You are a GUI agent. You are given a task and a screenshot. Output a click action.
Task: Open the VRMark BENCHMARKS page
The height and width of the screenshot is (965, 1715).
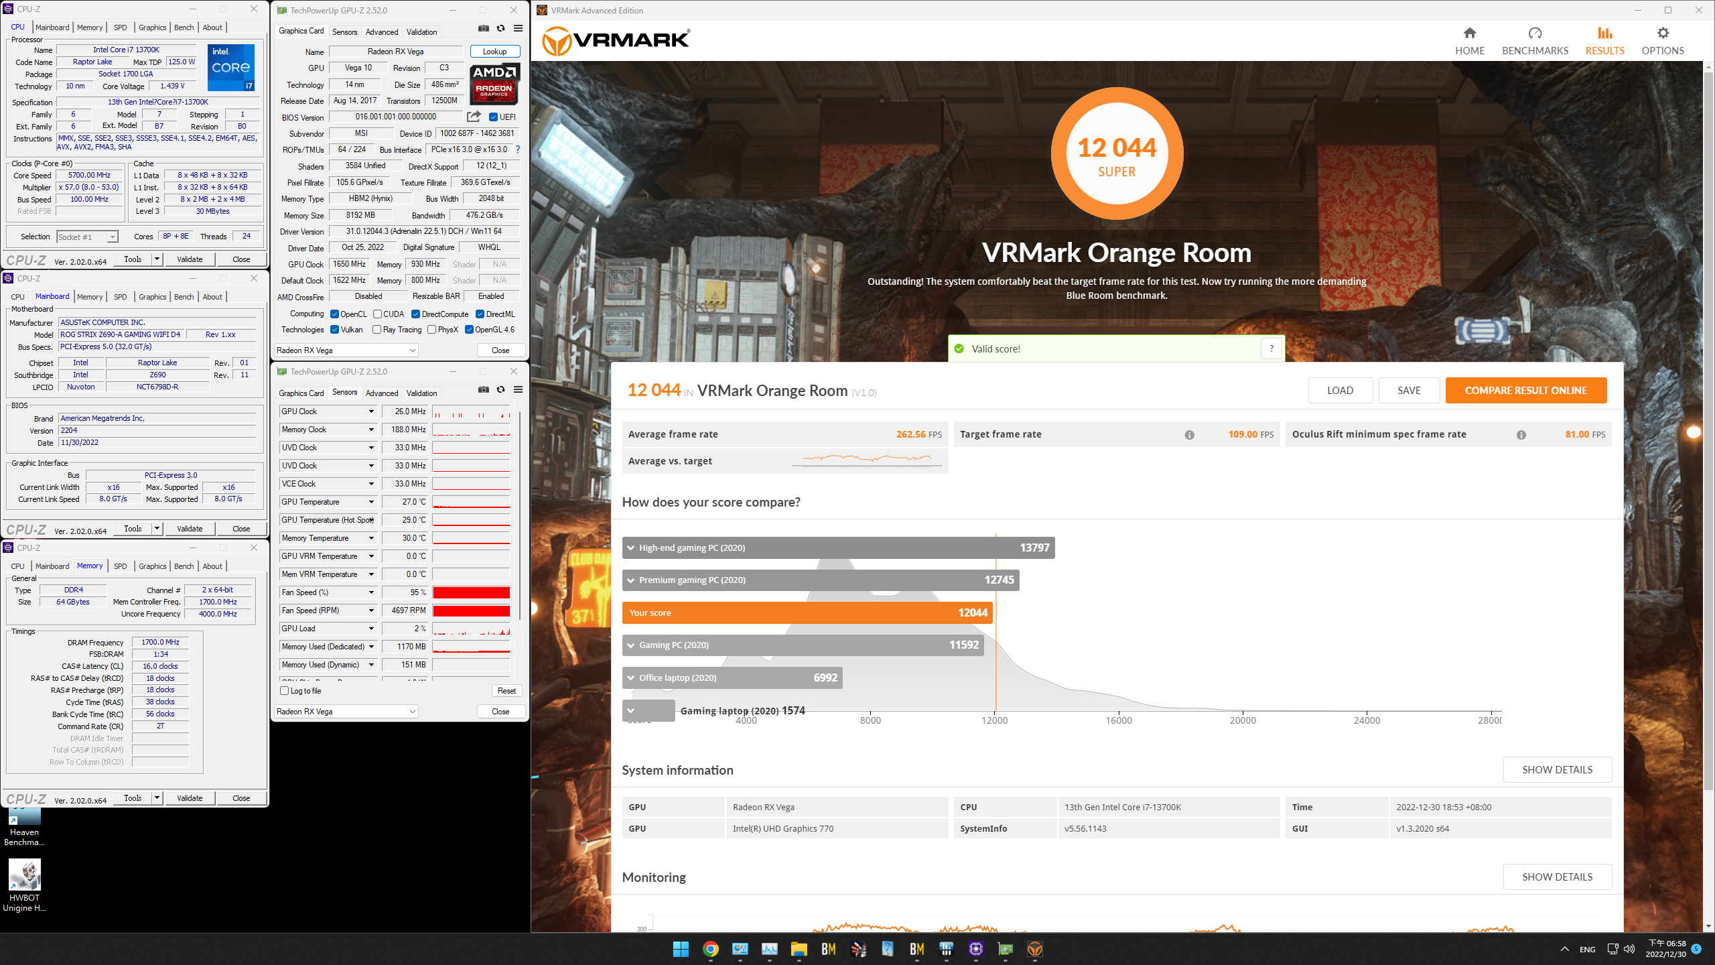pyautogui.click(x=1535, y=41)
